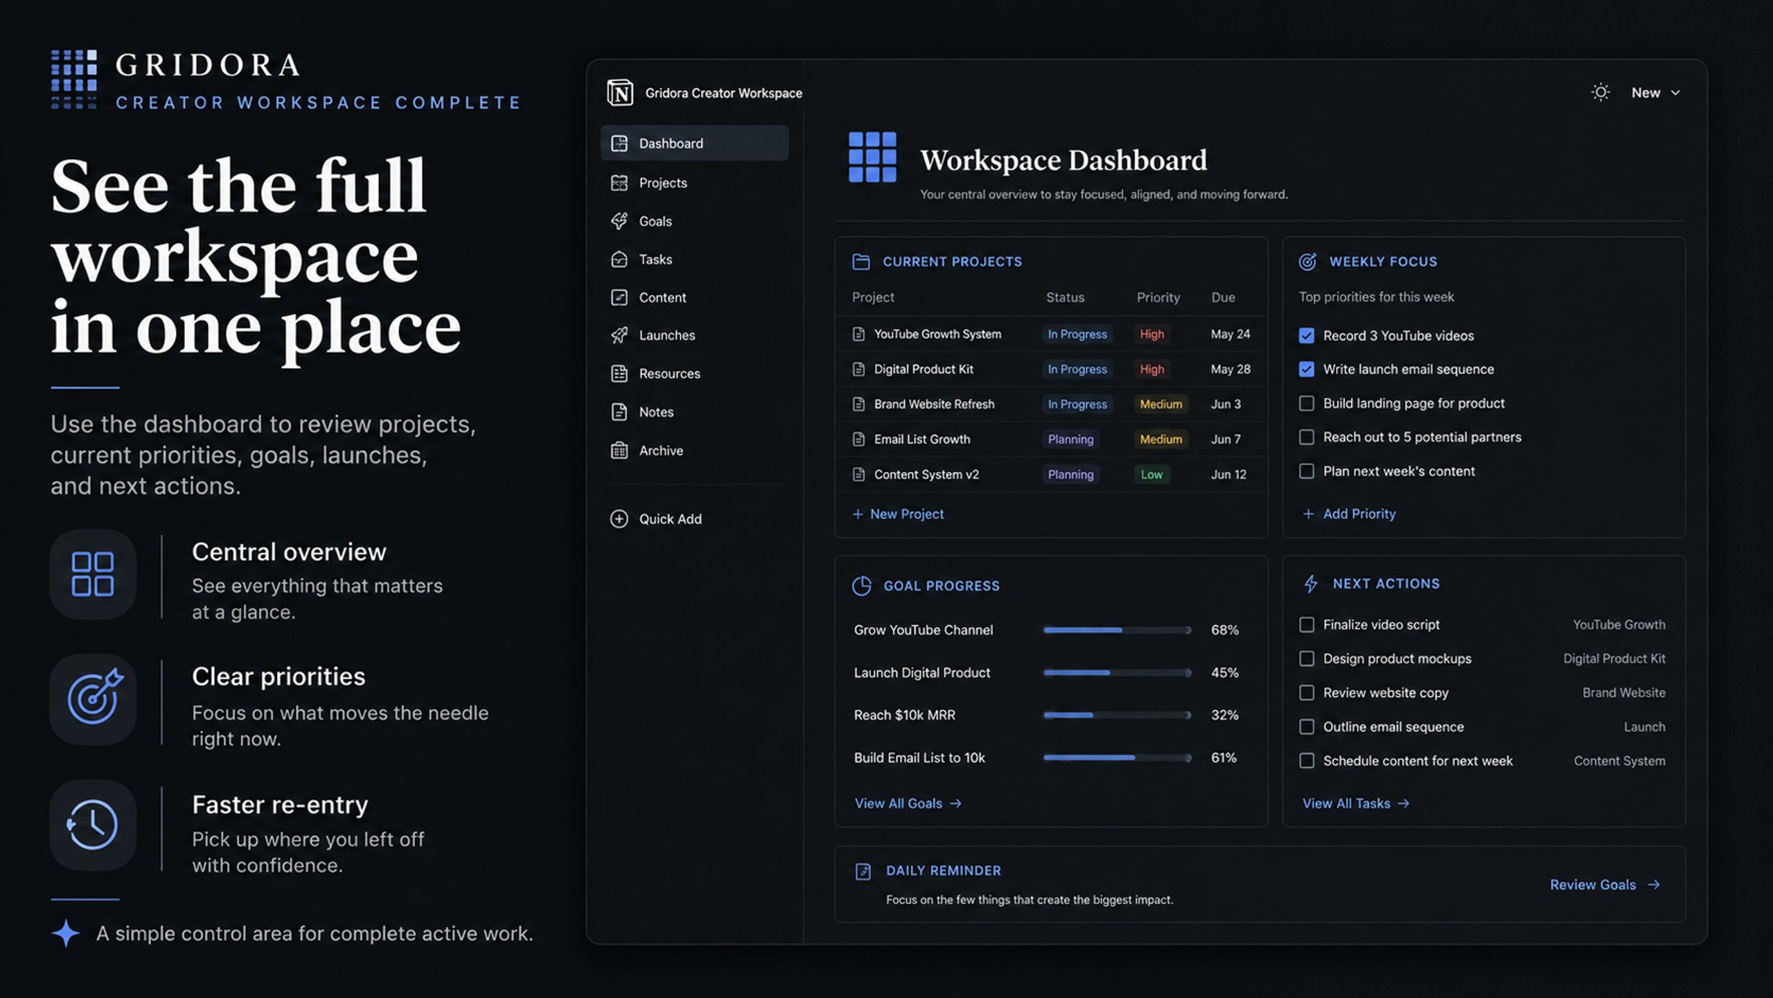This screenshot has width=1773, height=998.
Task: Click the Dashboard sidebar icon
Action: click(x=619, y=143)
